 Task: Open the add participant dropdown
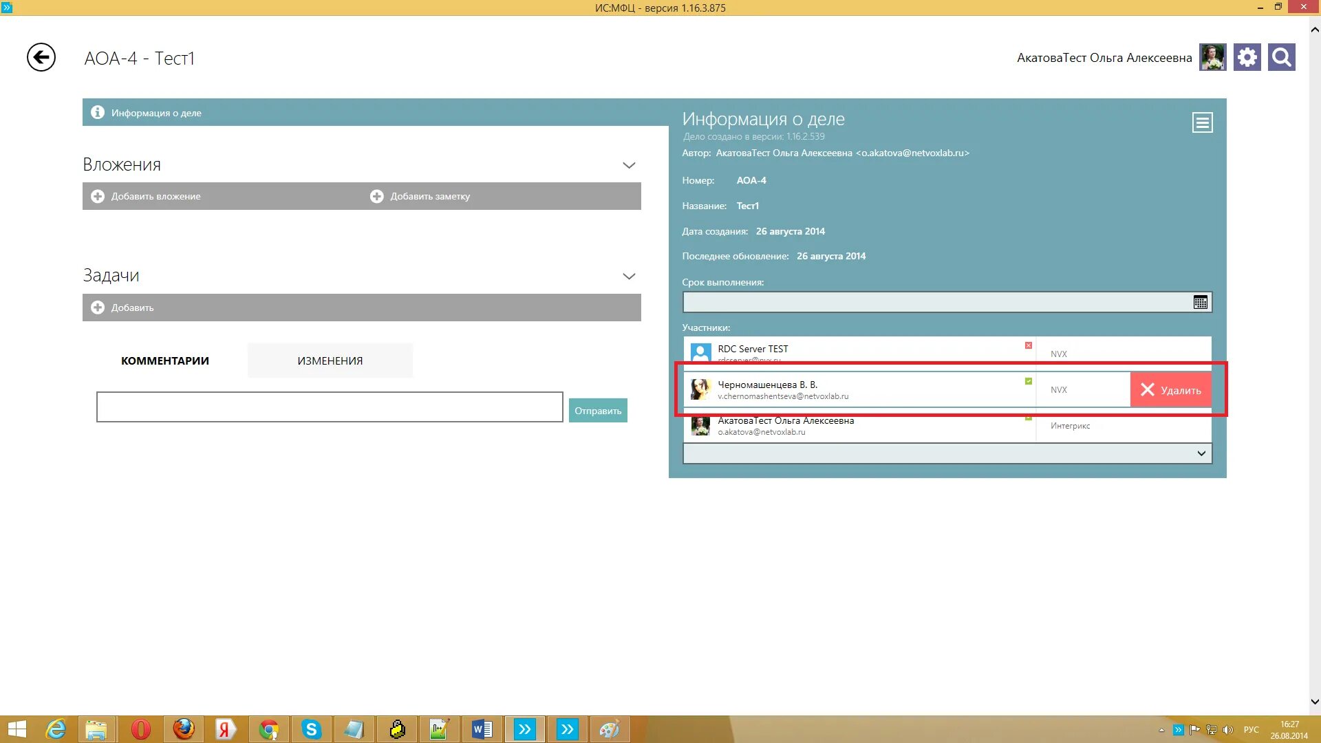click(1201, 453)
